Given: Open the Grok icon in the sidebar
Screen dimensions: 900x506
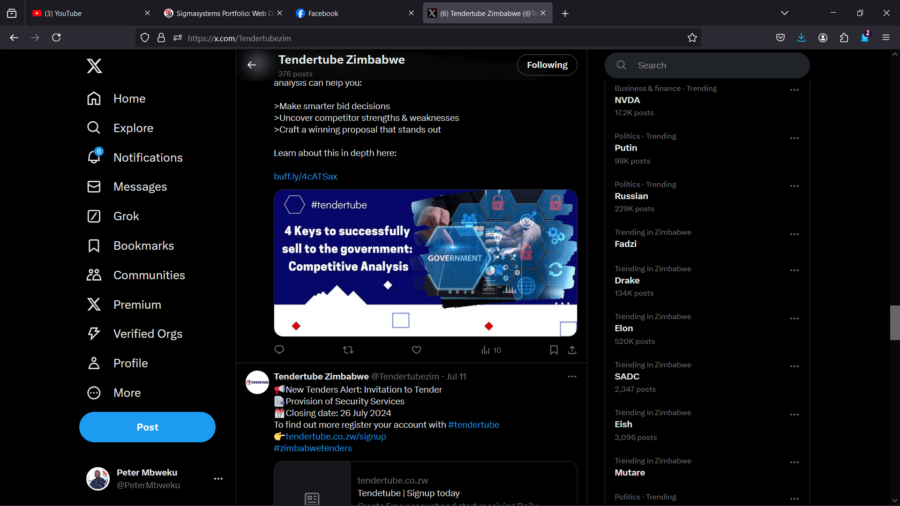Looking at the screenshot, I should click(94, 216).
